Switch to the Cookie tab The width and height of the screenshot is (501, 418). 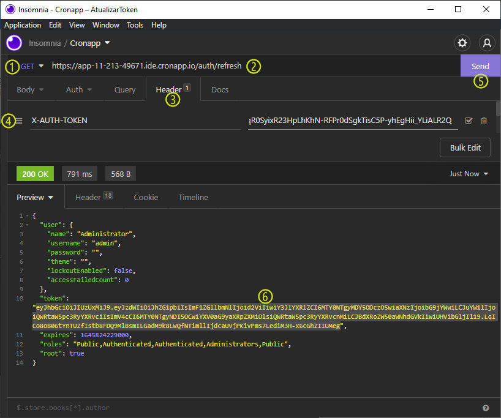click(x=146, y=197)
